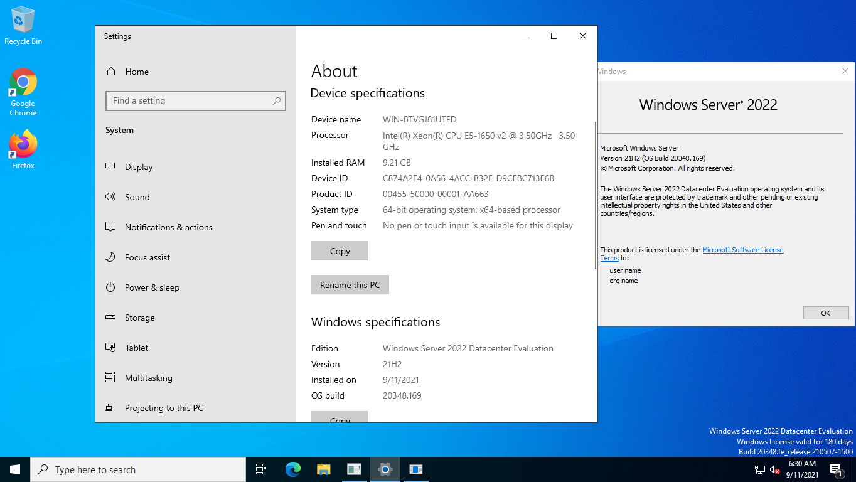Click the Version value 21H2 in Settings

pyautogui.click(x=392, y=364)
